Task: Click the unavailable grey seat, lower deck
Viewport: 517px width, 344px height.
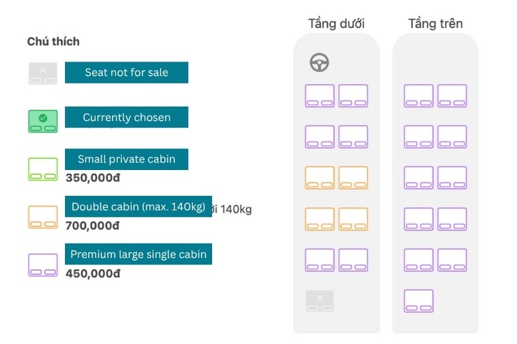Action: [319, 301]
